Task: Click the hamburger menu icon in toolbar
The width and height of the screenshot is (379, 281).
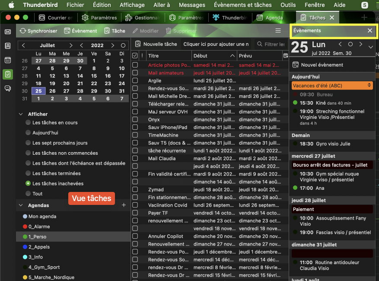Action: pos(278,31)
